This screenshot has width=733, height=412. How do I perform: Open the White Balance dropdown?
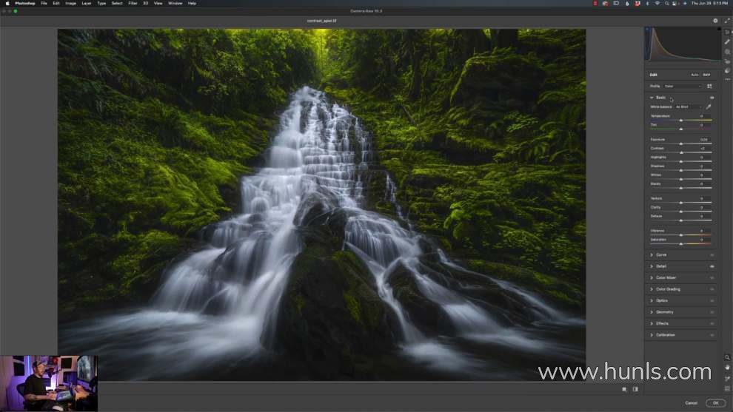[688, 107]
